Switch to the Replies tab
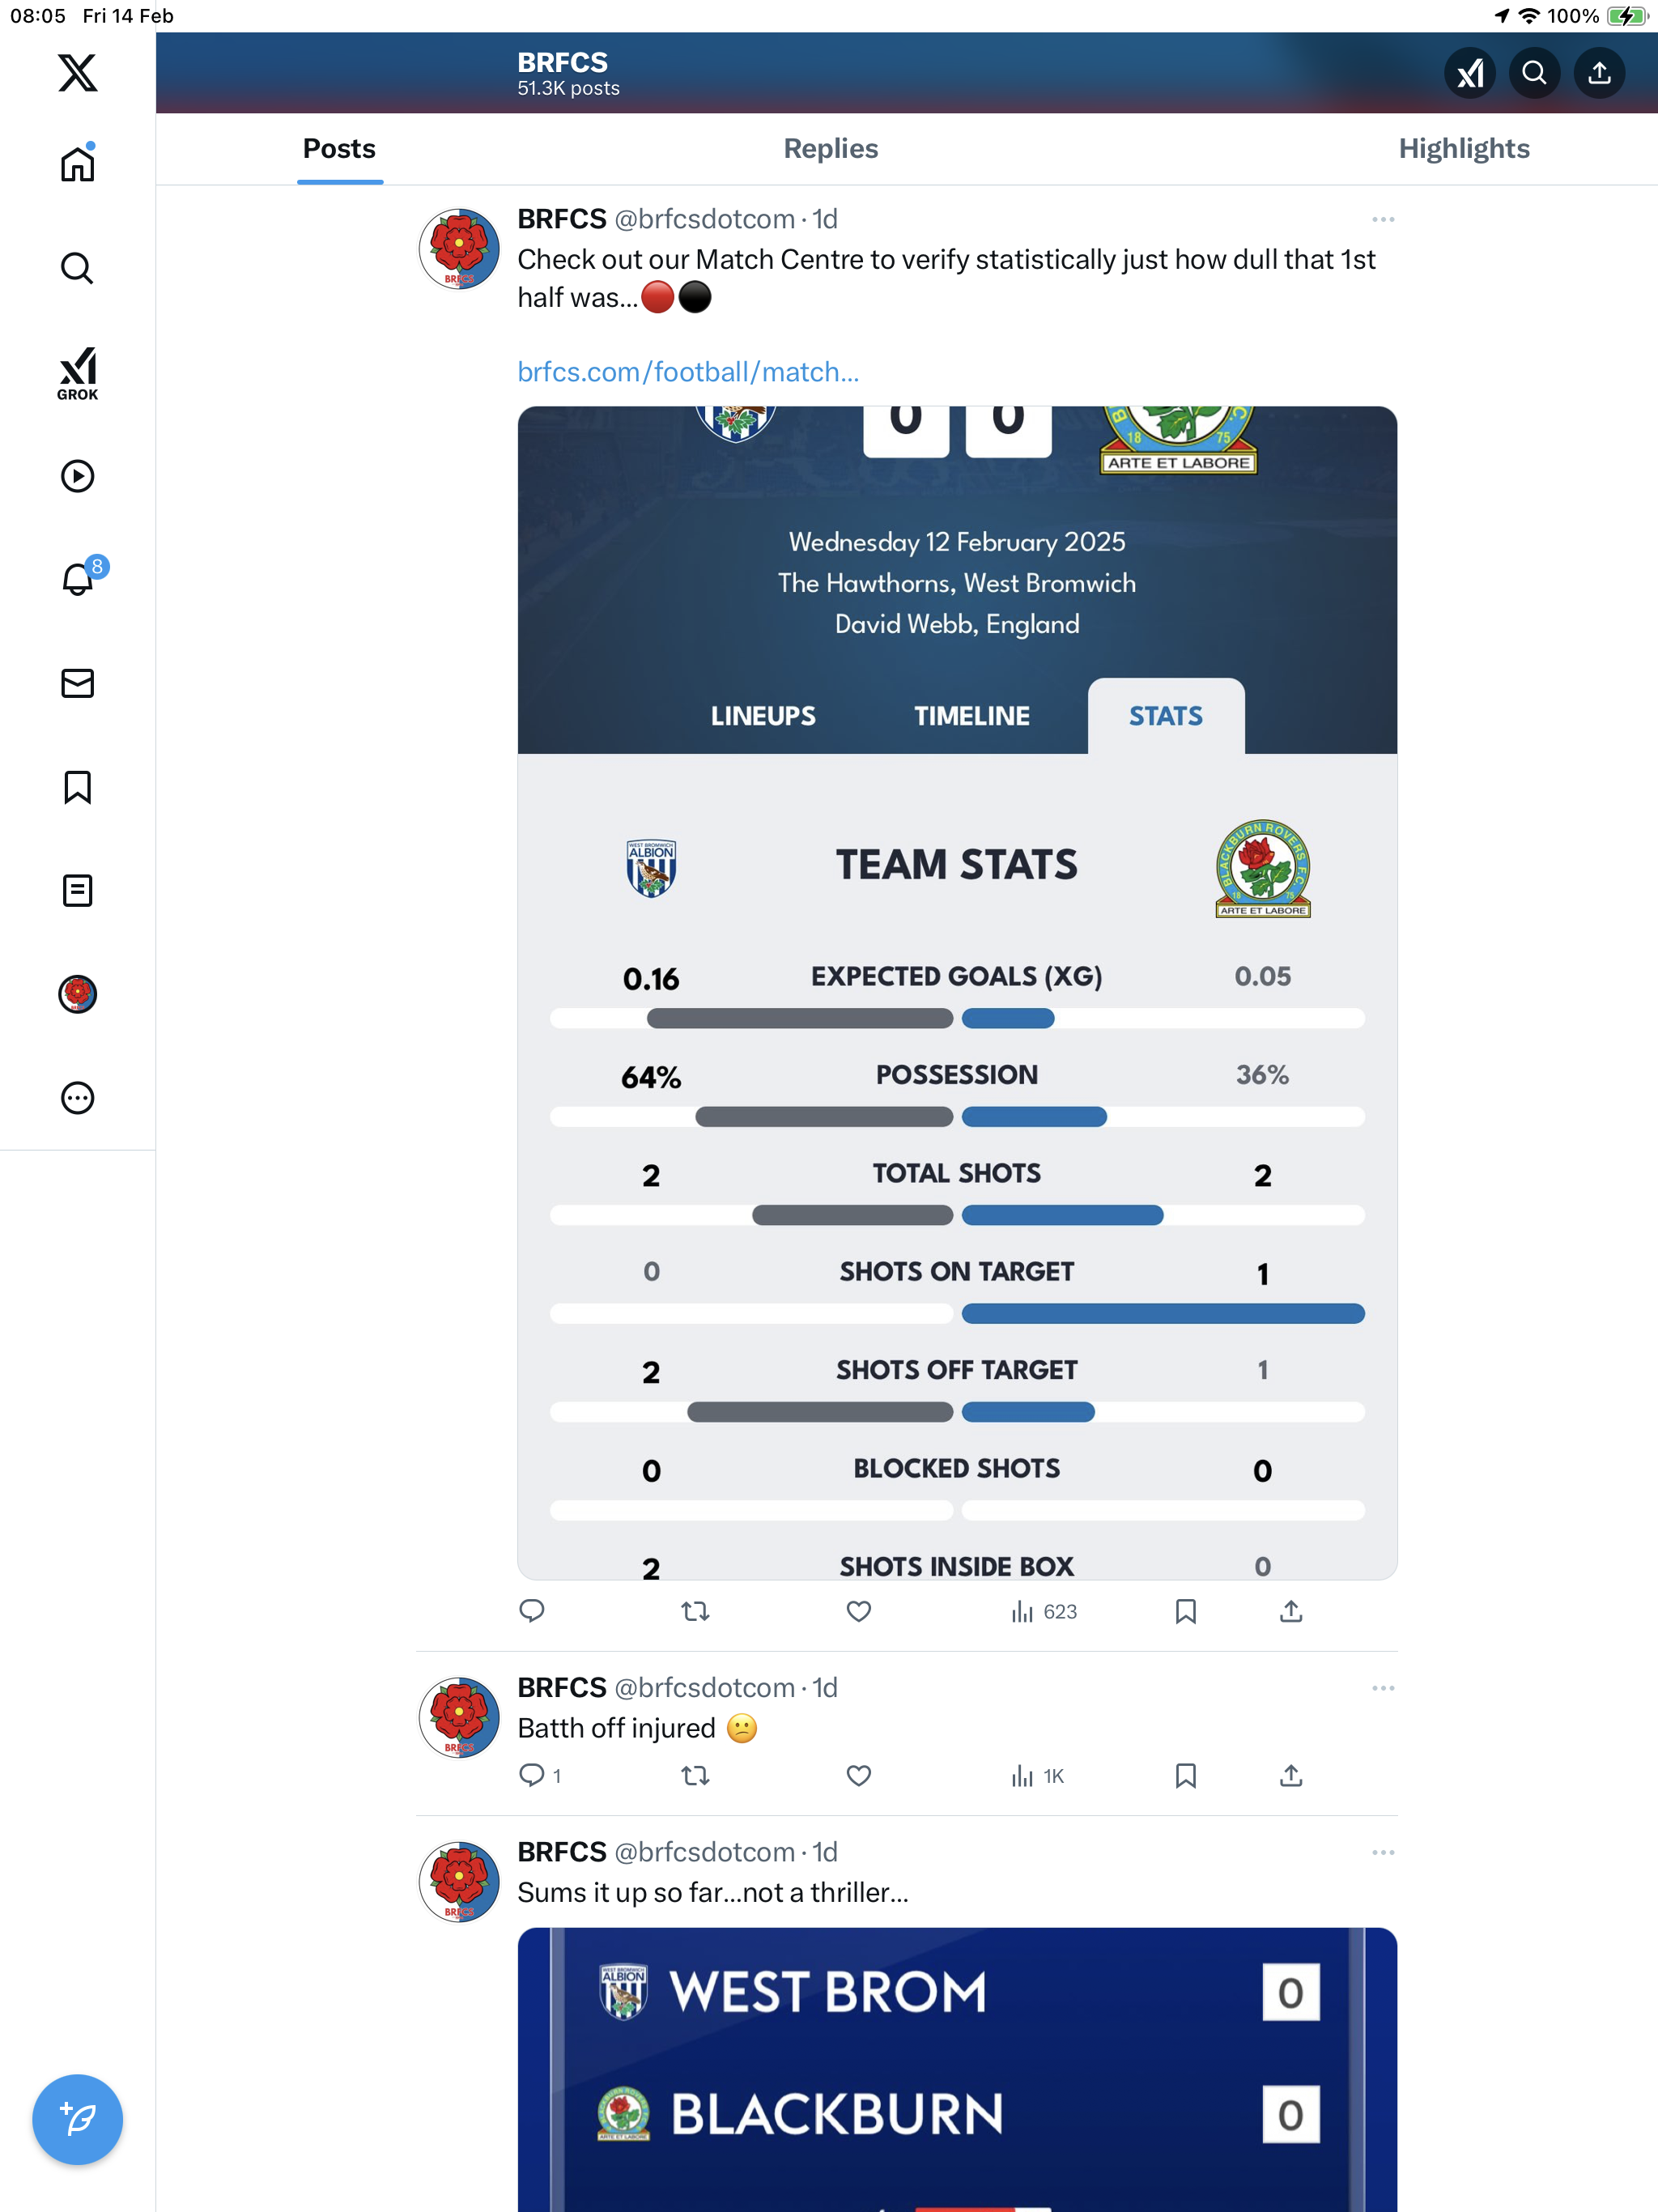 [831, 148]
